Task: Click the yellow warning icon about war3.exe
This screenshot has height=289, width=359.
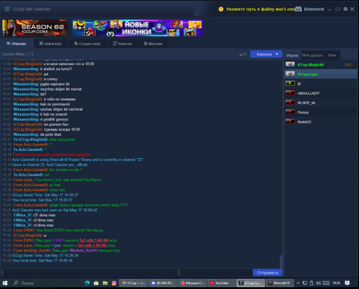Action: (221, 9)
